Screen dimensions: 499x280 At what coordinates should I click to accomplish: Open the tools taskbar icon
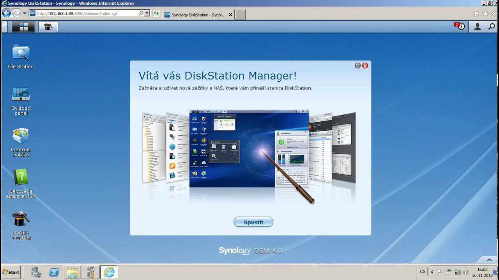click(90, 272)
